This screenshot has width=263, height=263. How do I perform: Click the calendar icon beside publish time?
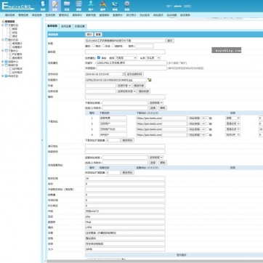[x=124, y=74]
